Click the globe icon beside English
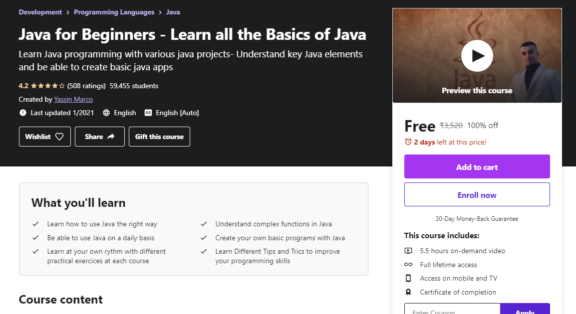 tap(106, 113)
